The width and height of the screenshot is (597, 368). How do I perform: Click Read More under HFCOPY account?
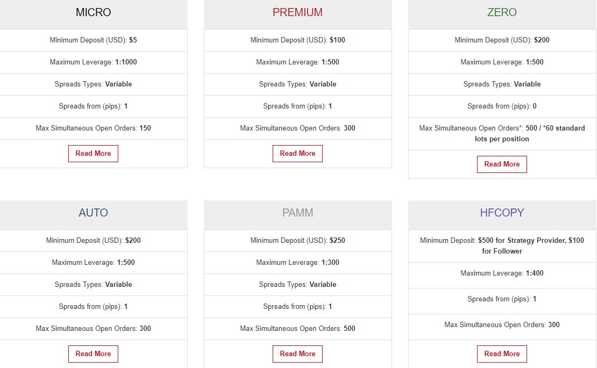click(x=502, y=354)
